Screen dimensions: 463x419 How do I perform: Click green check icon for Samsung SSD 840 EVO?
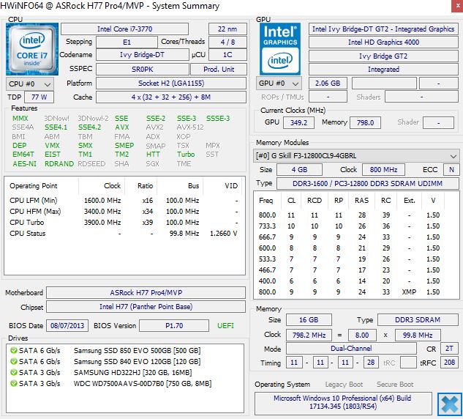[14, 362]
